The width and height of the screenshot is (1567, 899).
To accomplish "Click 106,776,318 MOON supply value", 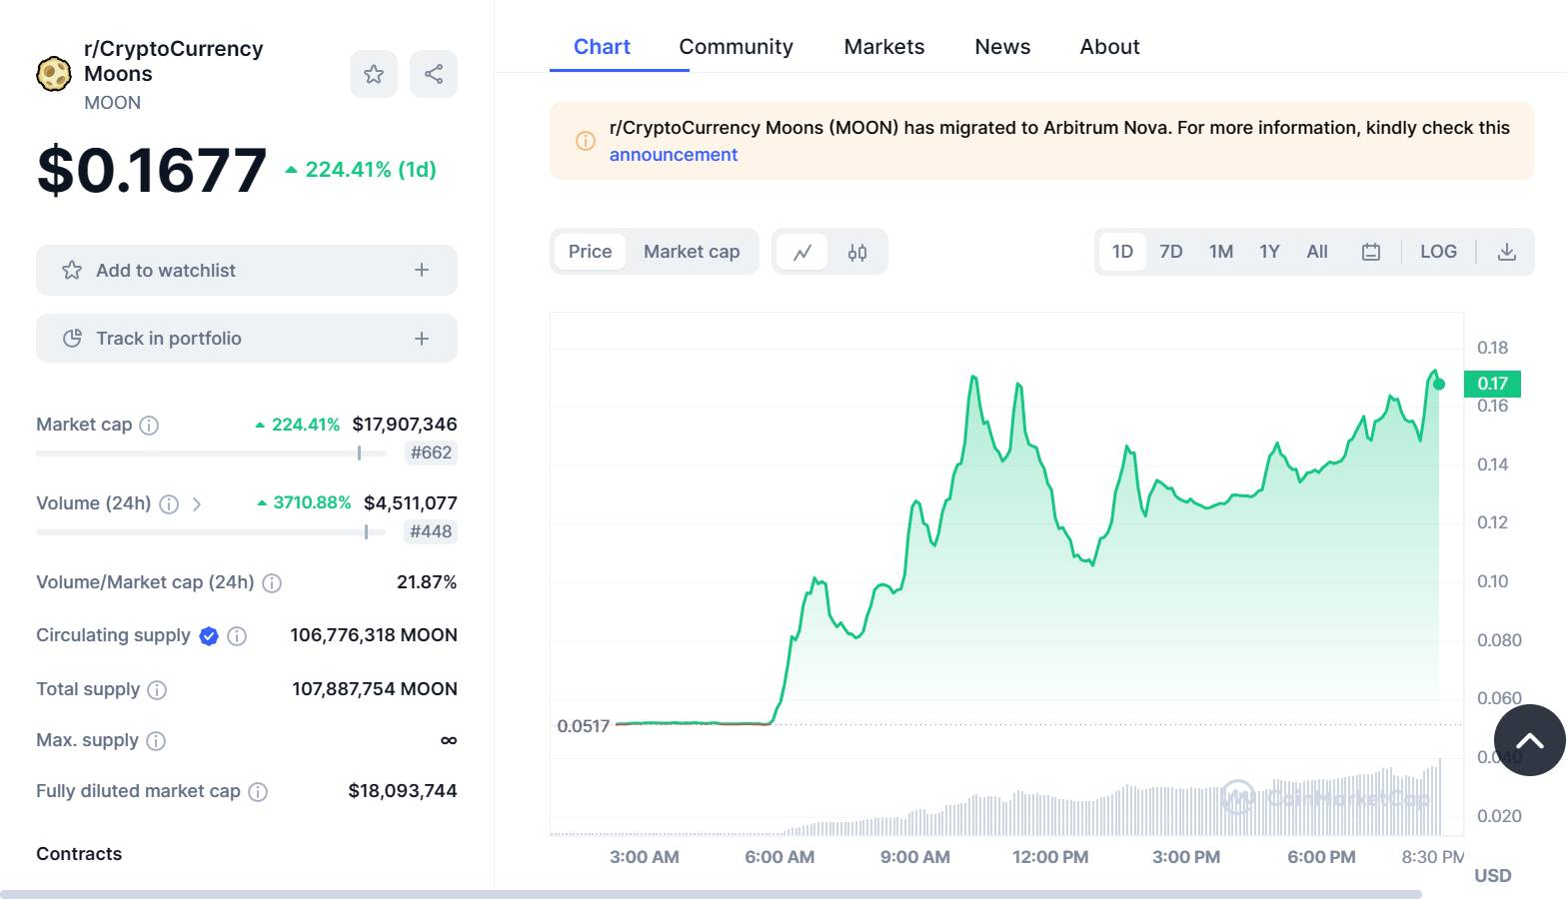I will click(x=374, y=635).
